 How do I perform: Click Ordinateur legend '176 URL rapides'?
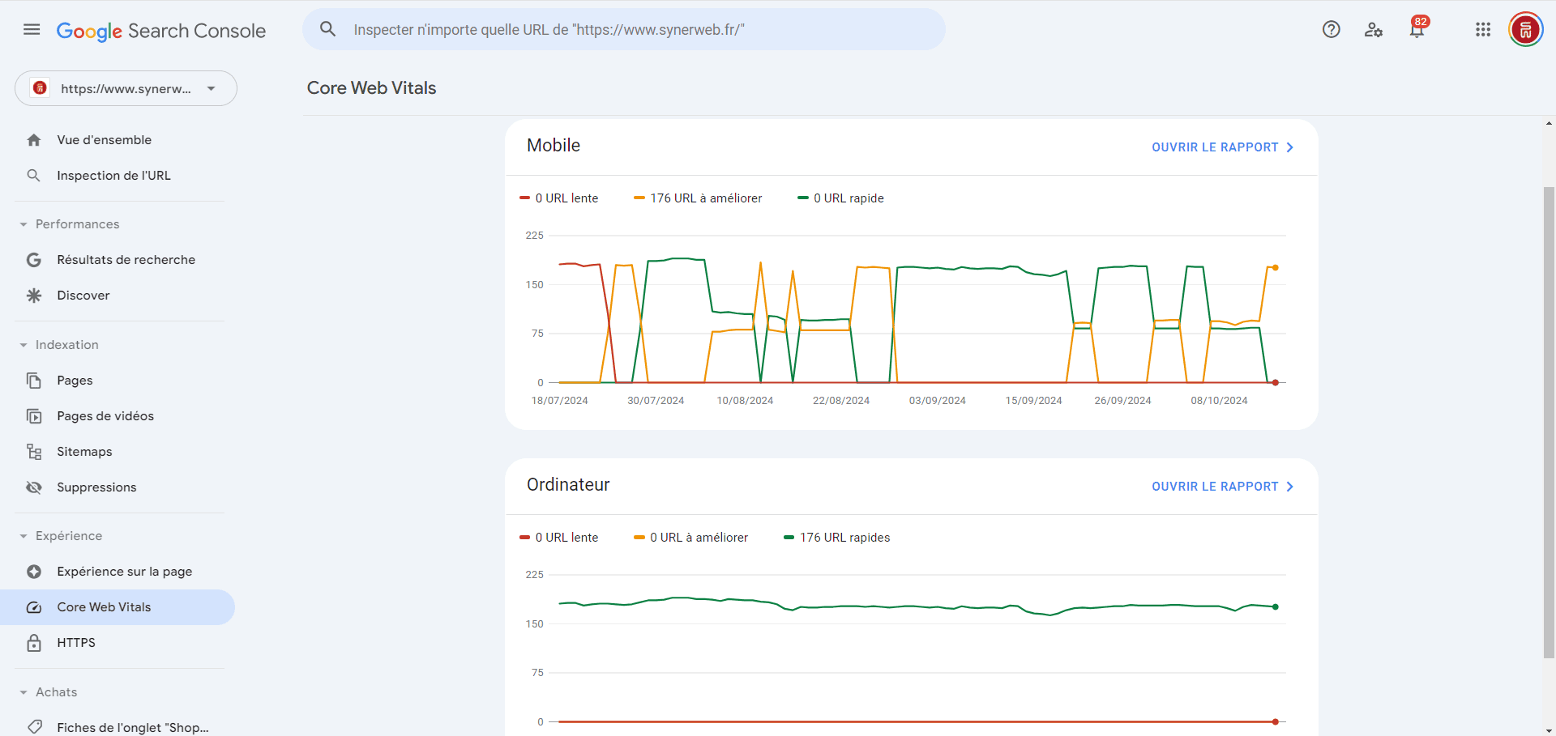[836, 538]
